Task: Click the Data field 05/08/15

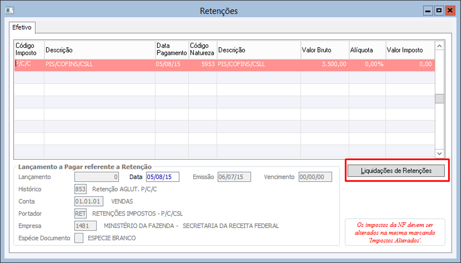Action: point(162,177)
